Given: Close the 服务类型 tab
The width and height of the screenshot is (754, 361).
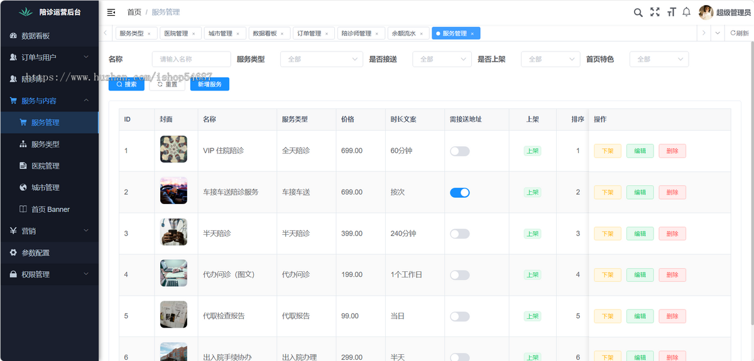Looking at the screenshot, I should pyautogui.click(x=149, y=34).
